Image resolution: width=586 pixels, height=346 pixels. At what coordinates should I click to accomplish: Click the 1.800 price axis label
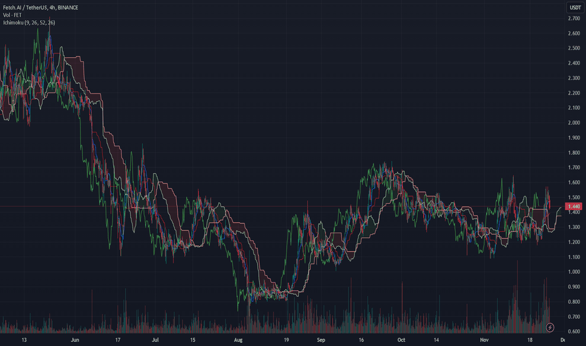point(574,153)
